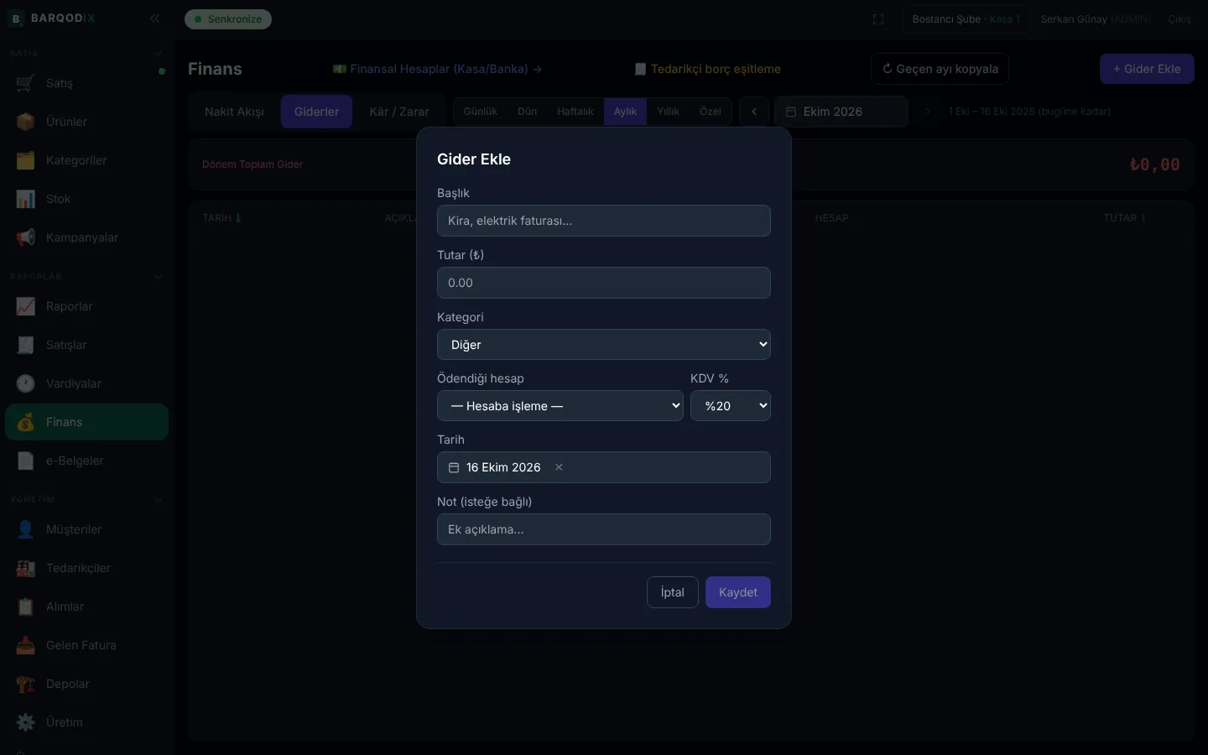Open Alımlar clipboard icon in sidebar

[26, 607]
